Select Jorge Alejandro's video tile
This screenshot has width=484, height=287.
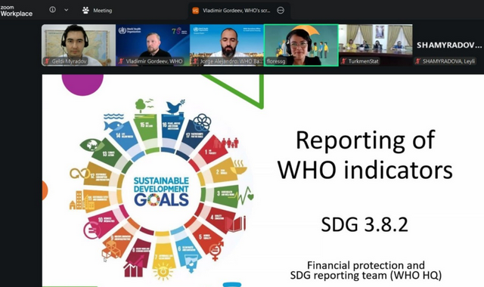227,45
